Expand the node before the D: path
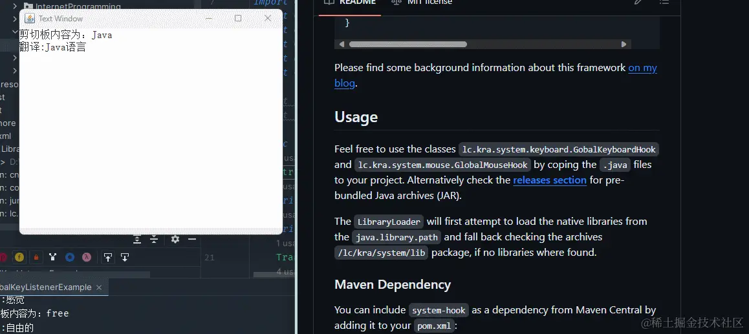Image resolution: width=749 pixels, height=334 pixels. [3, 162]
